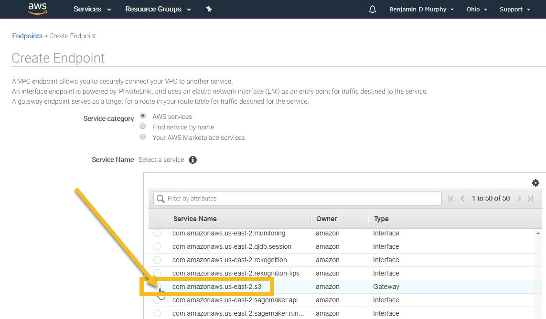
Task: Click Interface type in monitoring row
Action: [386, 233]
